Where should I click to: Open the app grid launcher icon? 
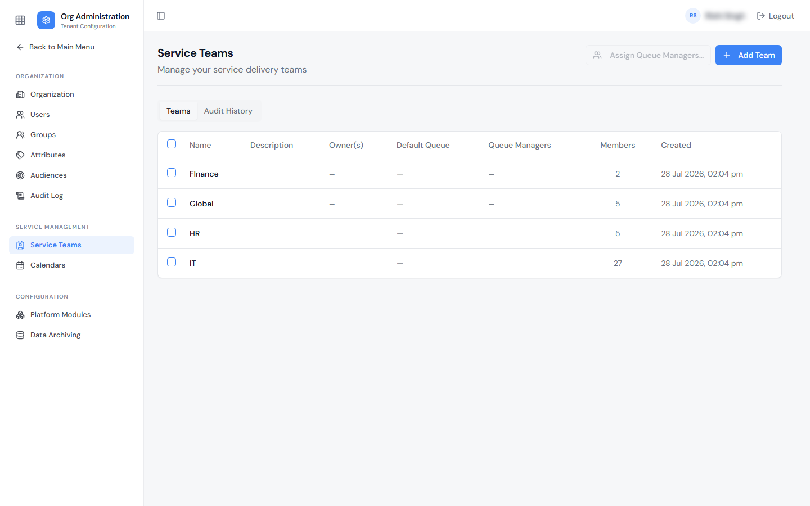click(x=20, y=20)
